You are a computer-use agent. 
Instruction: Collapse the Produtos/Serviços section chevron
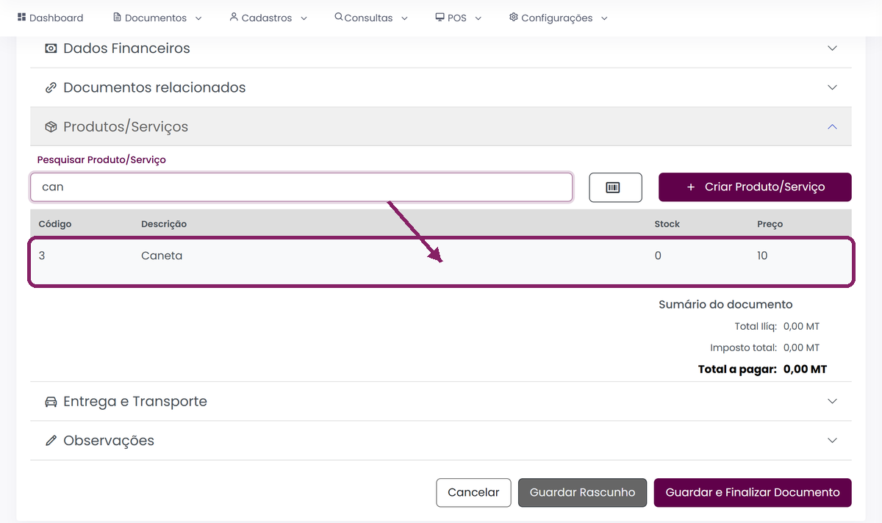pyautogui.click(x=832, y=127)
